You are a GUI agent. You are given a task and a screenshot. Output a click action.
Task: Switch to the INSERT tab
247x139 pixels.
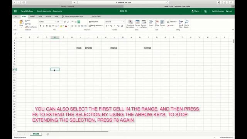[32, 16]
